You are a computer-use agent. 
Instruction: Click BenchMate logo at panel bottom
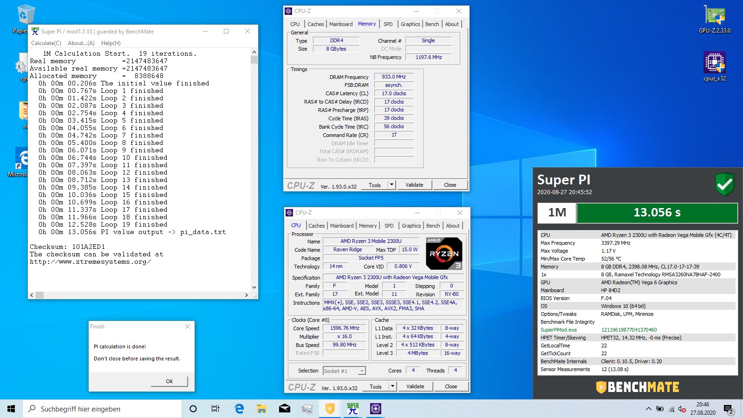tap(637, 387)
